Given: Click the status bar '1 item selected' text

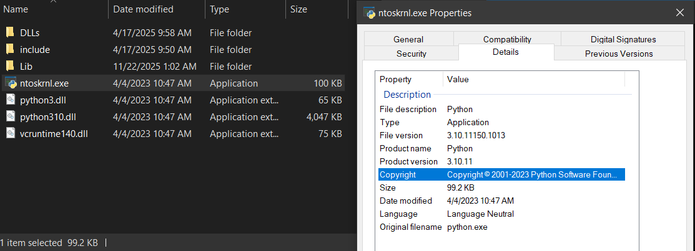Looking at the screenshot, I should 31,243.
